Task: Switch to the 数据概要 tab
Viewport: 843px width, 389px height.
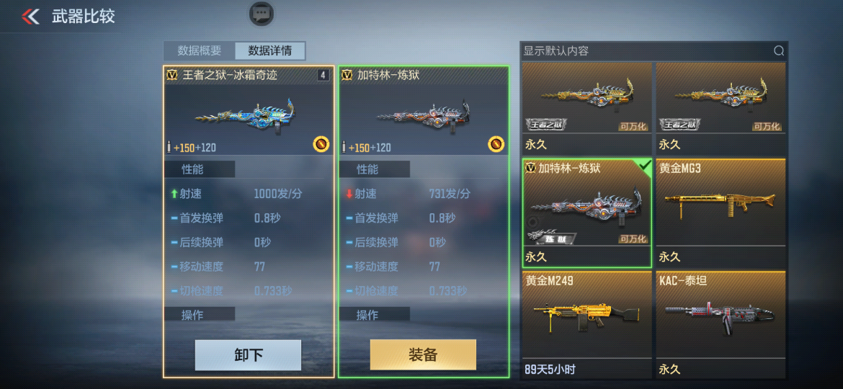Action: [200, 51]
